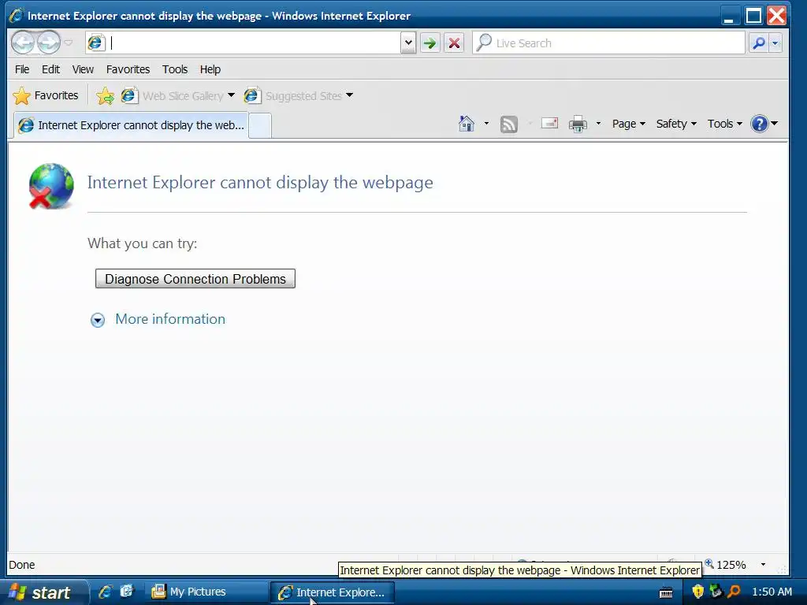Click the RSS Feeds icon
This screenshot has width=807, height=605.
pyautogui.click(x=508, y=124)
